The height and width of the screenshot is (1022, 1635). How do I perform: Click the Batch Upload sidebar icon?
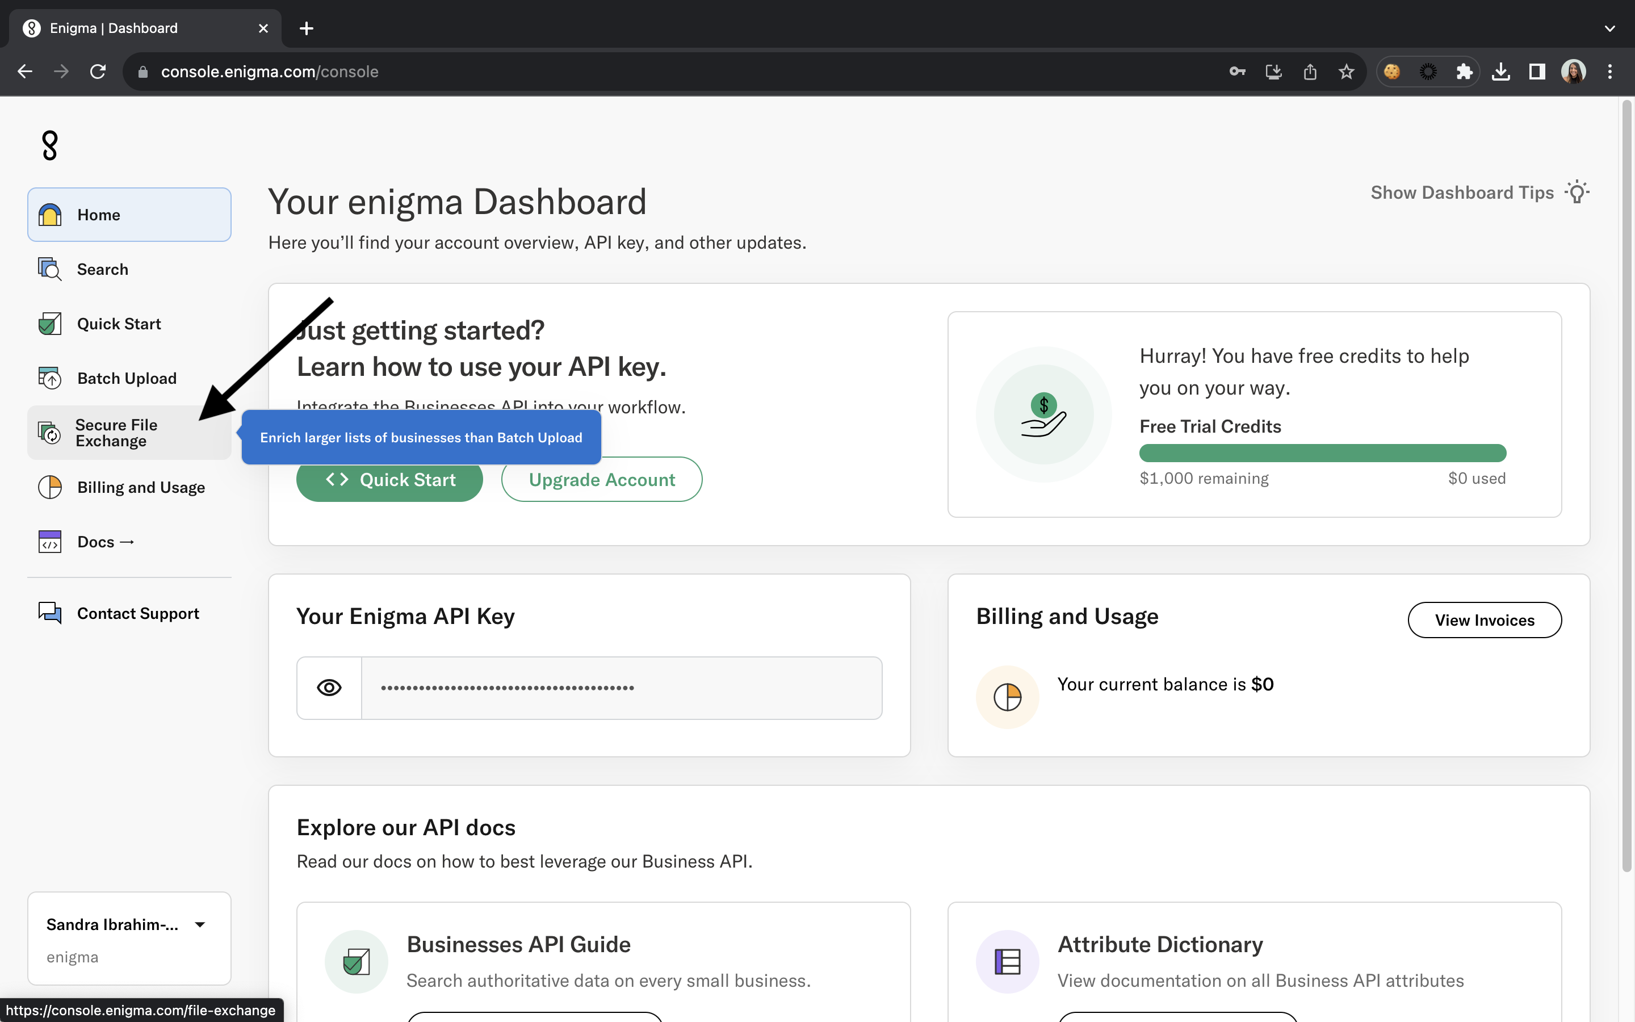coord(50,379)
